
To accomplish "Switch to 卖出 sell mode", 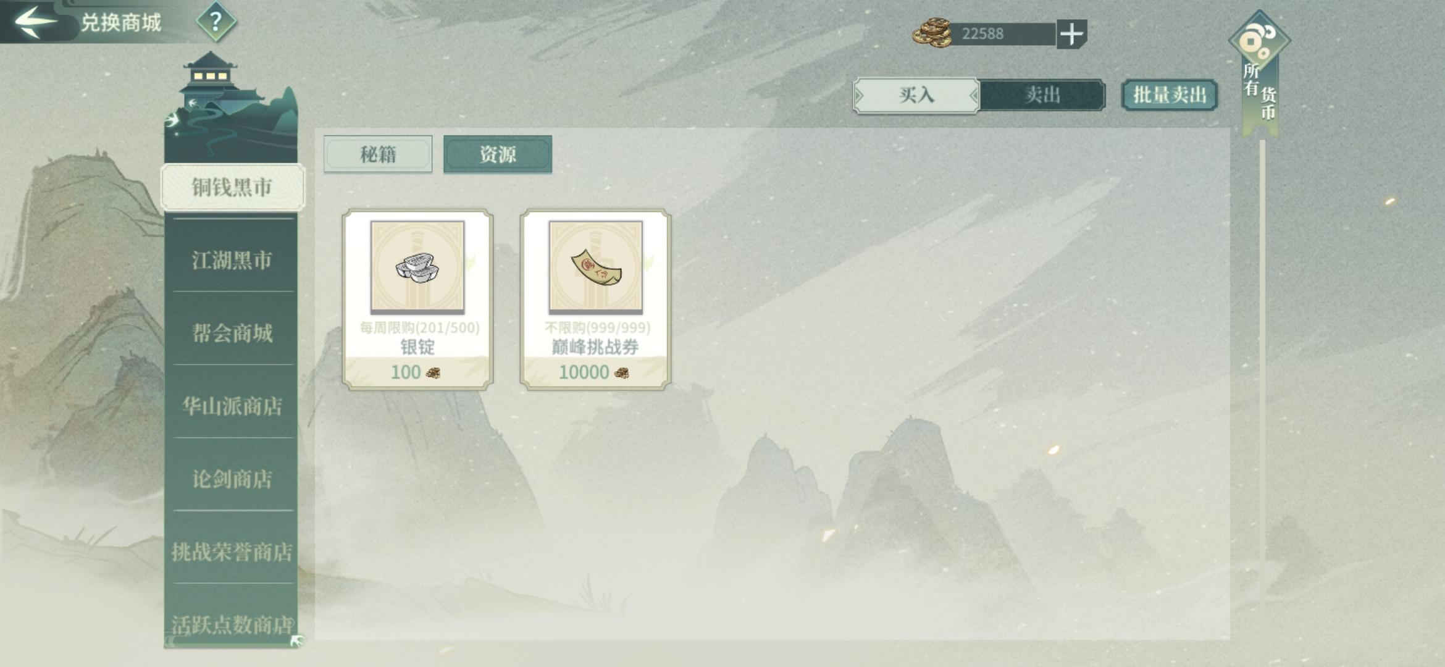I will coord(1042,95).
